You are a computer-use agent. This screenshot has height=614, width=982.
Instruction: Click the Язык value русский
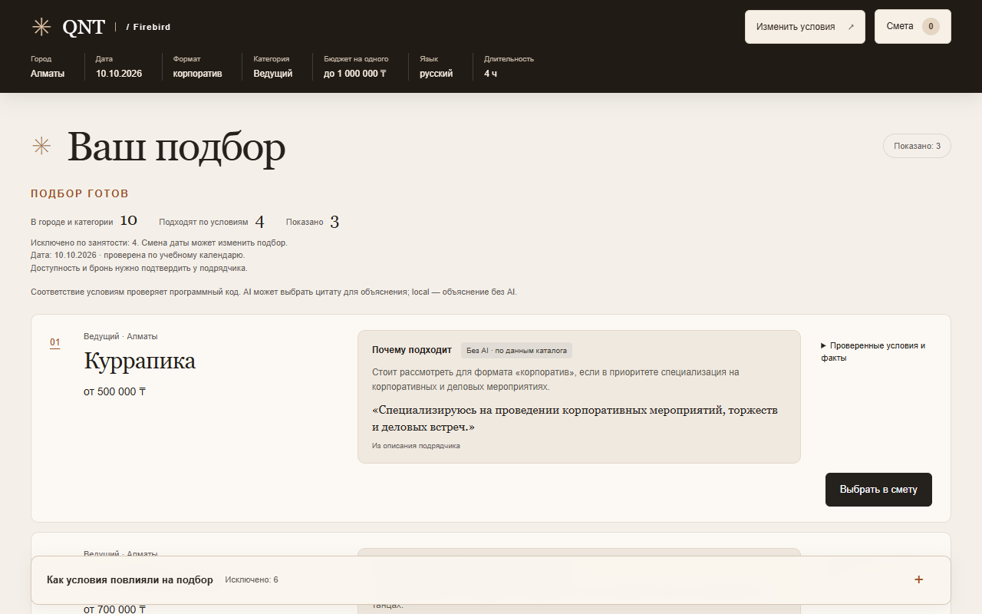click(x=437, y=74)
